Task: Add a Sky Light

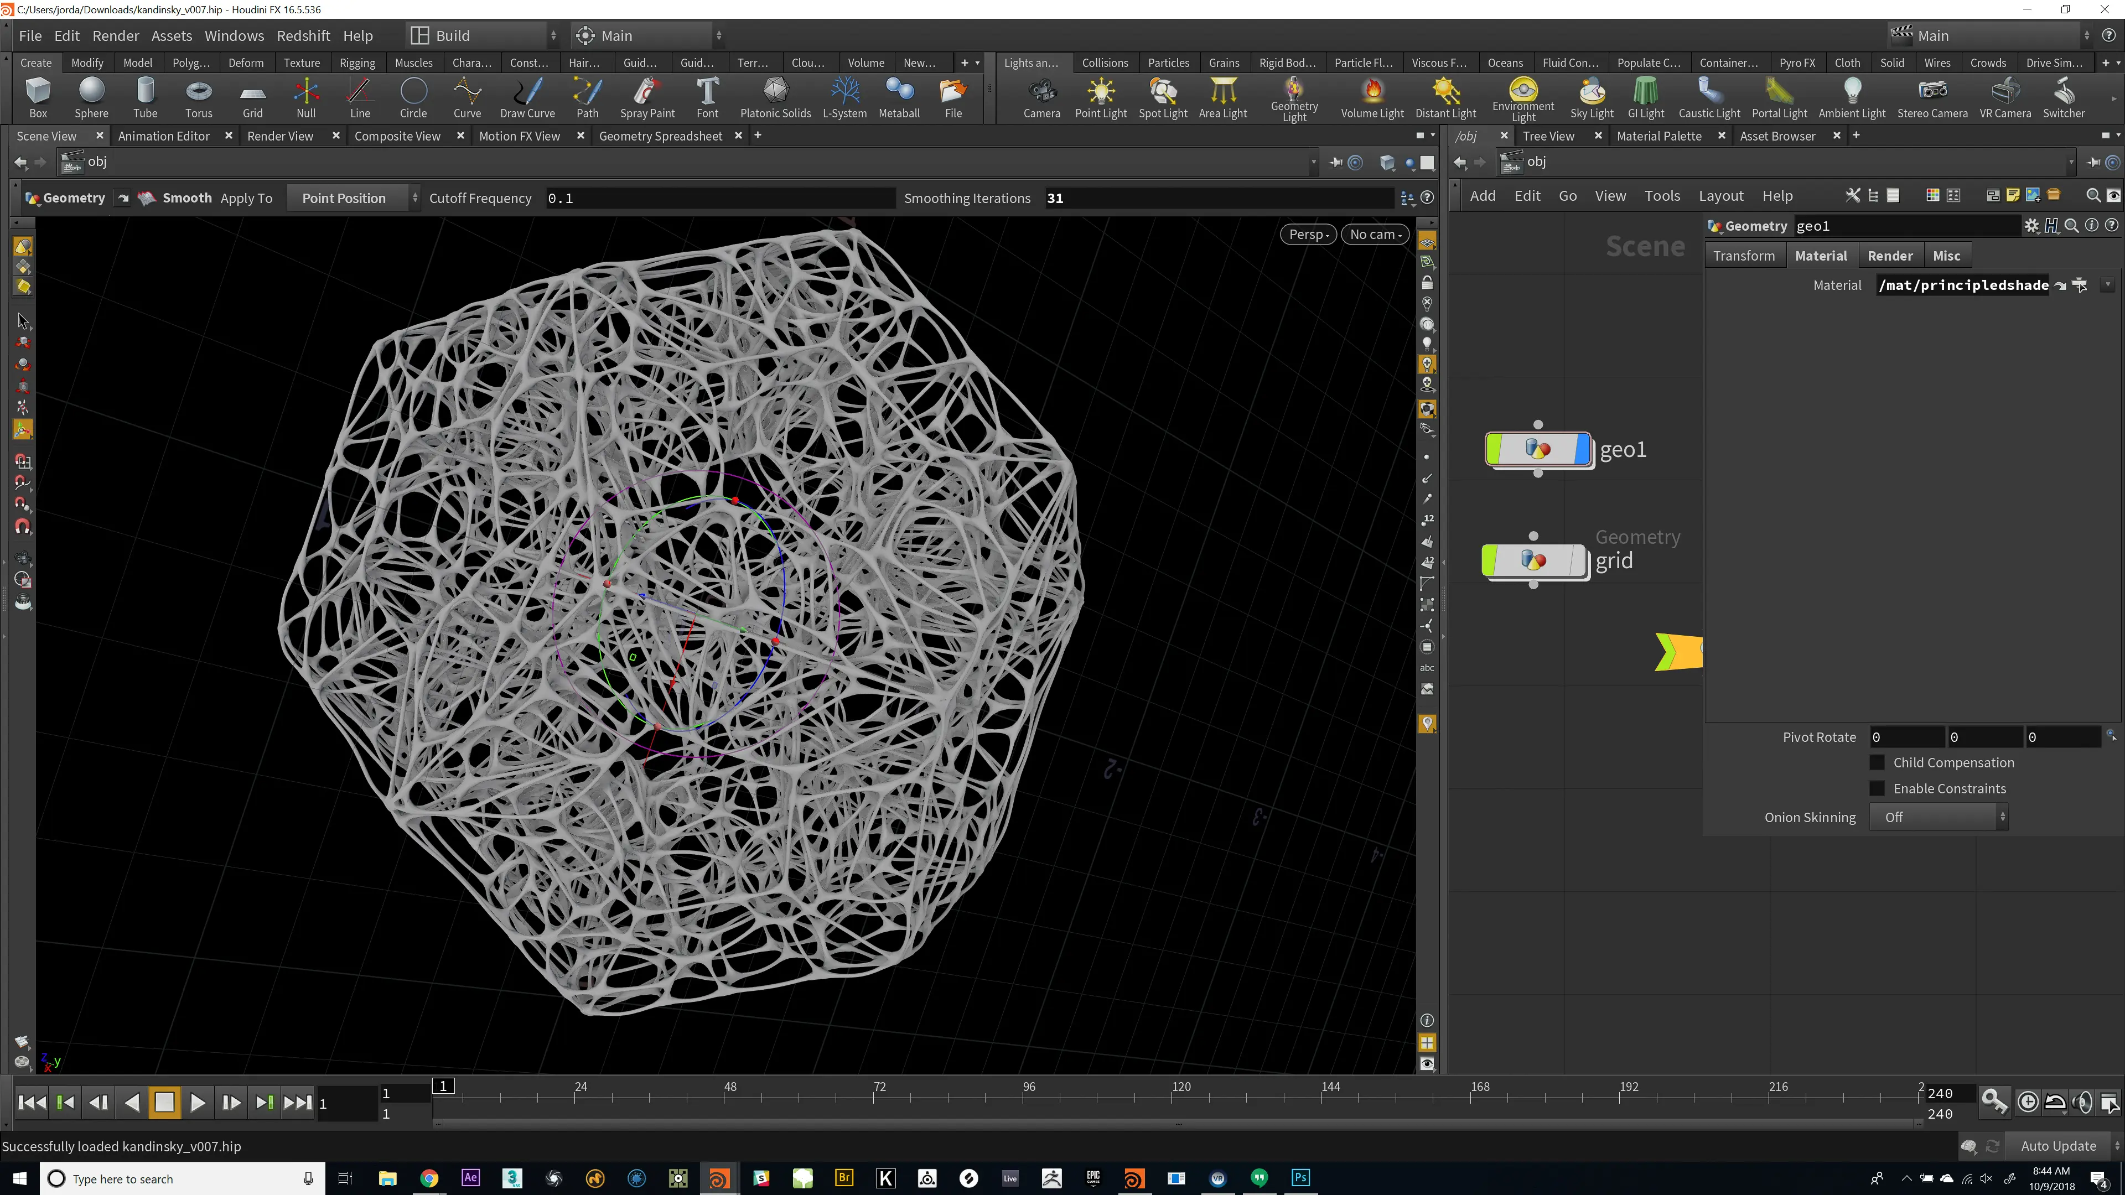Action: [x=1592, y=98]
